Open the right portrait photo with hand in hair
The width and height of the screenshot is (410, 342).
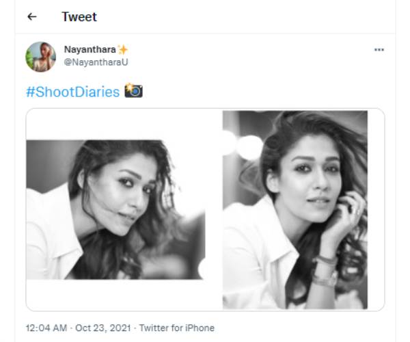pos(295,209)
